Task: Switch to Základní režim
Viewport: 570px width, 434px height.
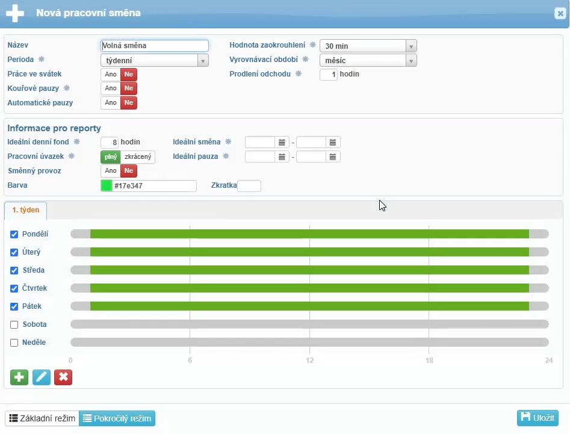Action: pyautogui.click(x=42, y=418)
